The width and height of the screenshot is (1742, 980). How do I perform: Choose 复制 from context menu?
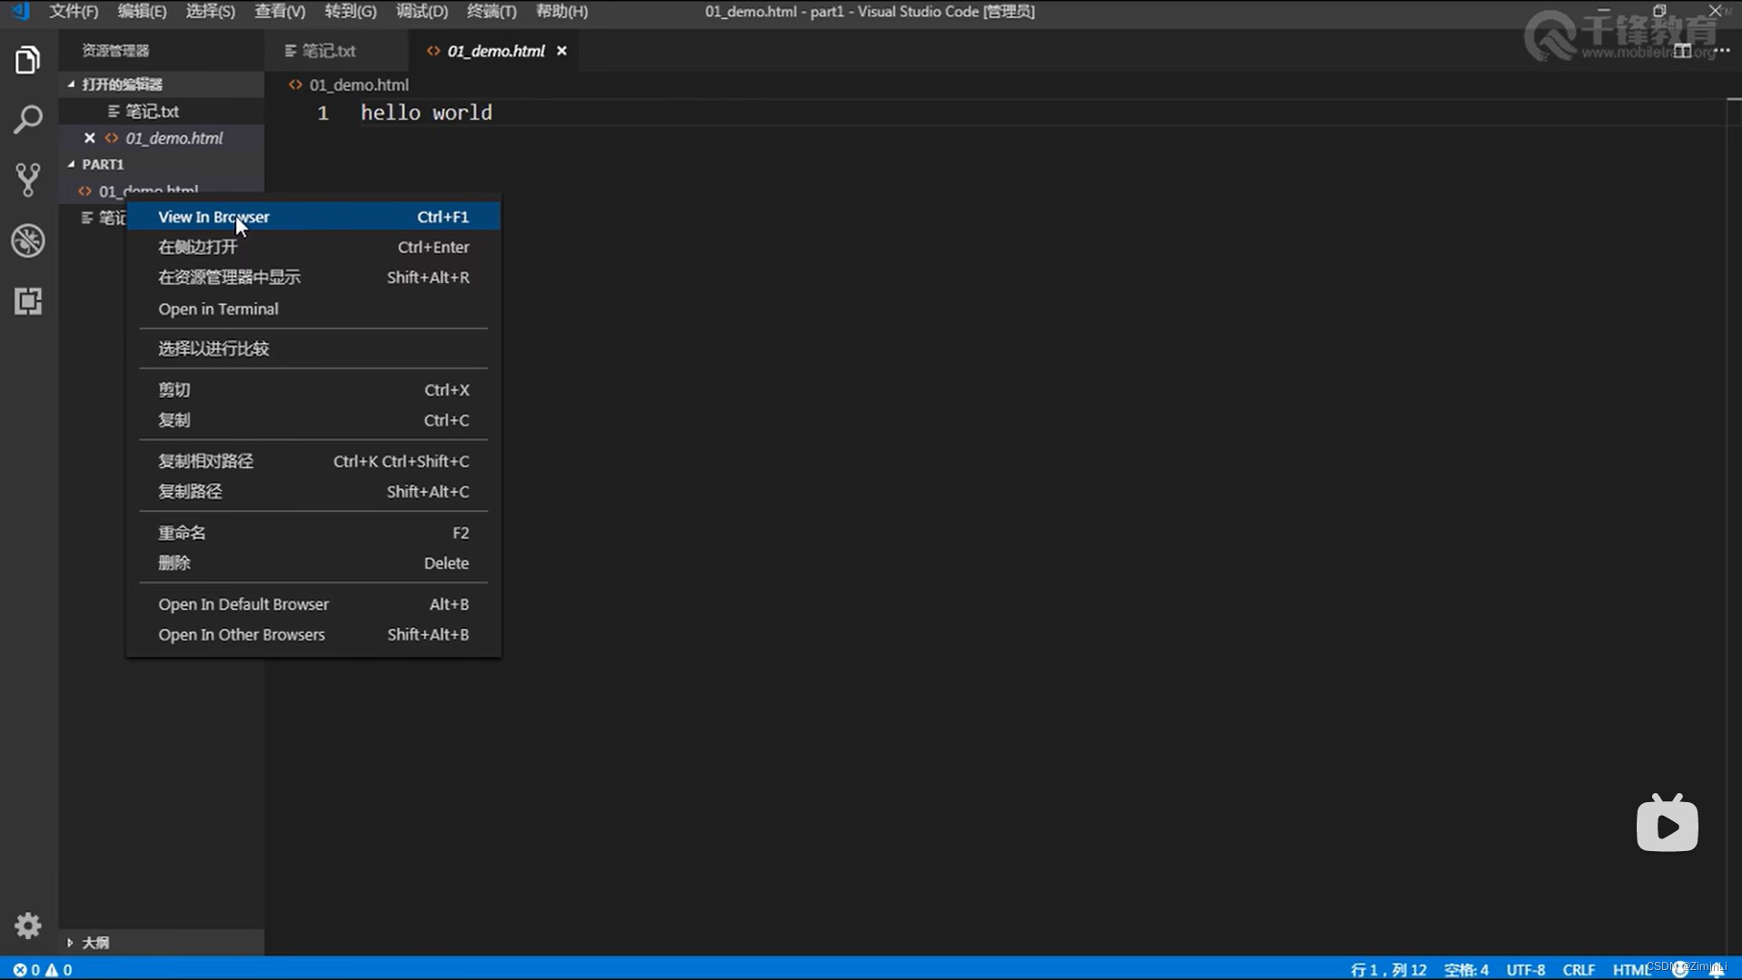coord(313,420)
